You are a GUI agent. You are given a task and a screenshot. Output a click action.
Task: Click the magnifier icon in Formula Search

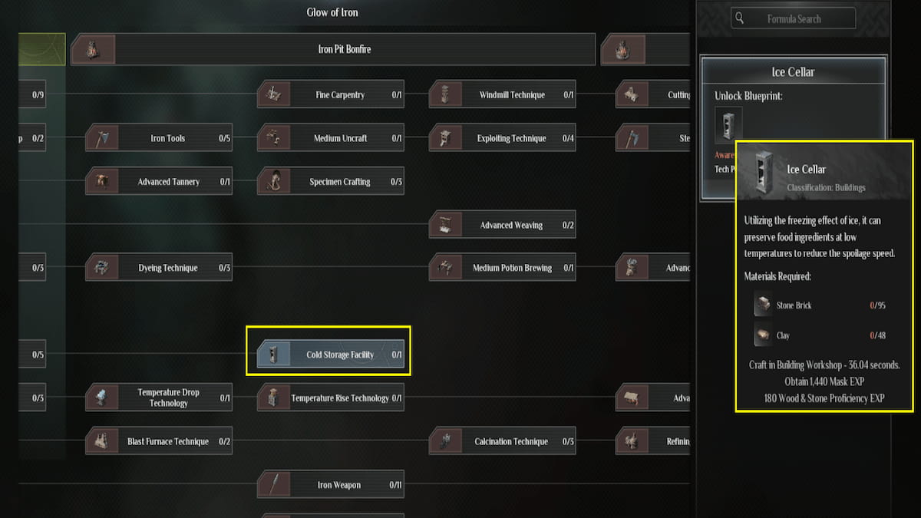(x=738, y=18)
